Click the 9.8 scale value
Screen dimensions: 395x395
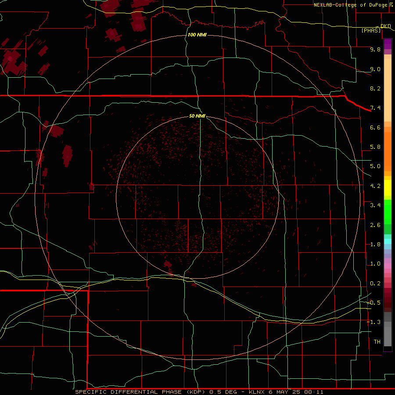[375, 49]
